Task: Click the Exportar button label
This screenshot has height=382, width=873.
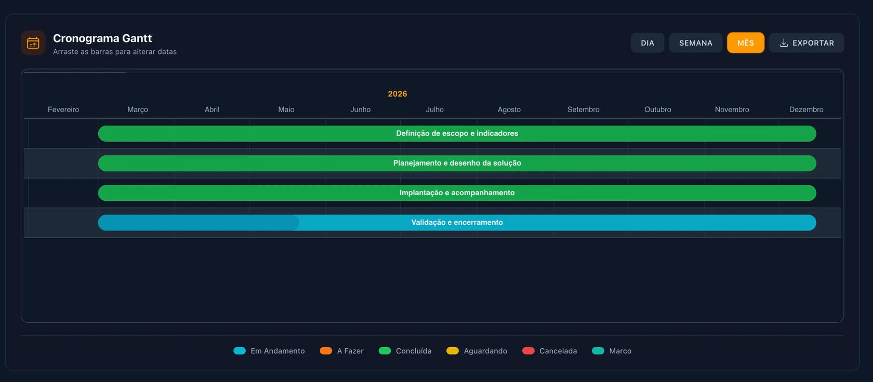Action: point(813,43)
